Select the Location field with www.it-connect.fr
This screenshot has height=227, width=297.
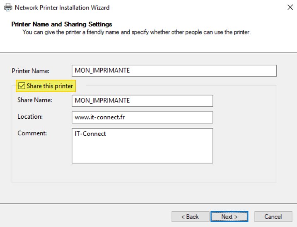pyautogui.click(x=142, y=117)
